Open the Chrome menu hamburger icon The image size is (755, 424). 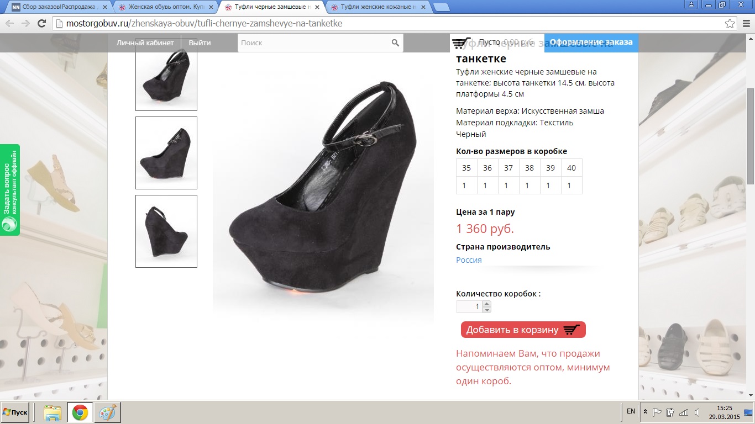pyautogui.click(x=746, y=24)
